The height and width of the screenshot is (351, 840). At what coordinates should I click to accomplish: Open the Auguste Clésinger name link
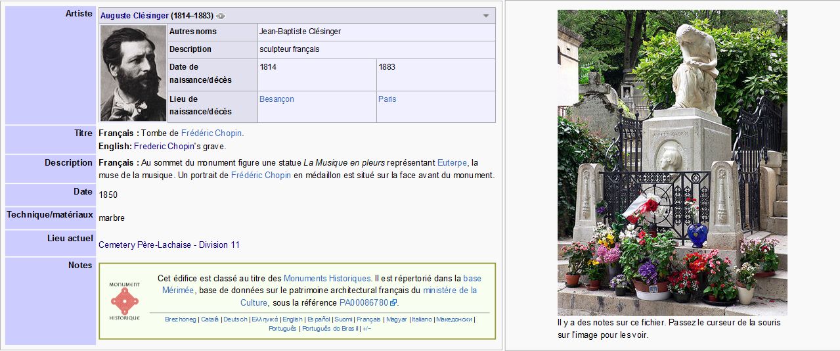134,16
